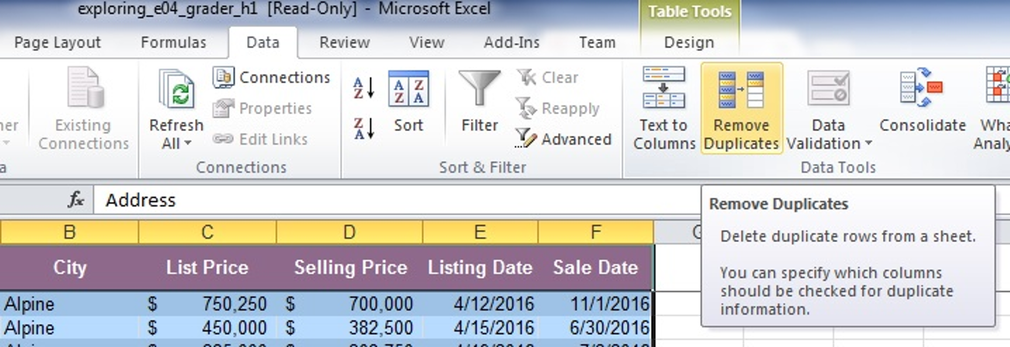Select the Data tab
1010x347 pixels.
(x=263, y=42)
